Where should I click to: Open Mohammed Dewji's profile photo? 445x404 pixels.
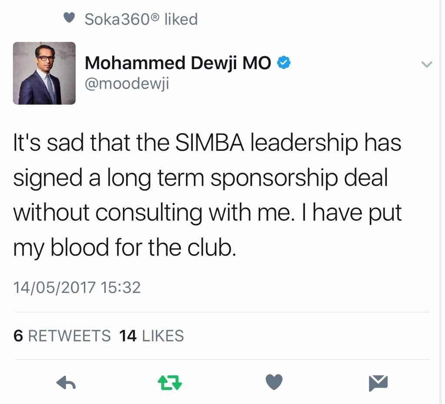pos(44,73)
